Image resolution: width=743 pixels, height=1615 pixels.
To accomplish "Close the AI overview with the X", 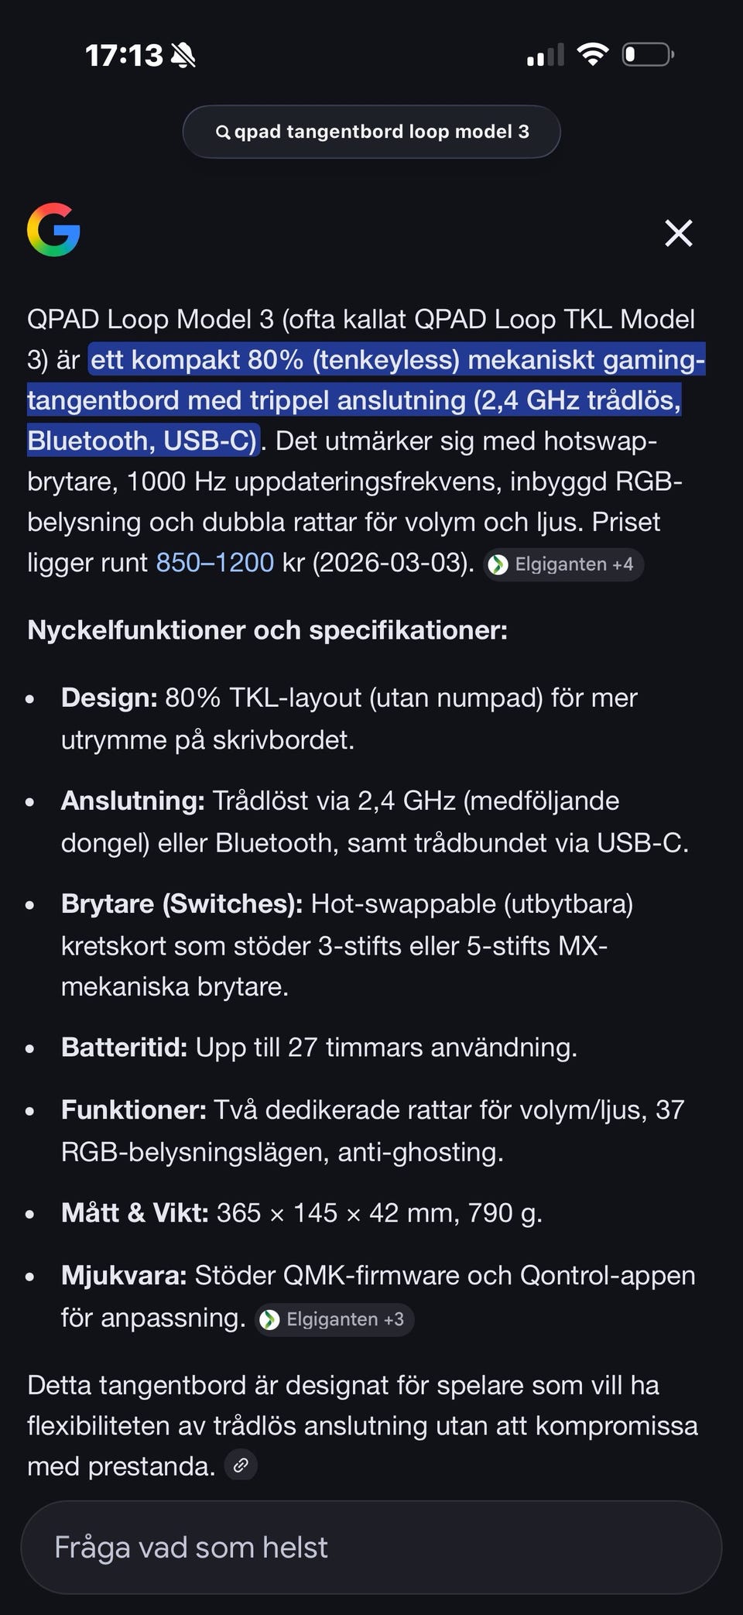I will click(678, 232).
